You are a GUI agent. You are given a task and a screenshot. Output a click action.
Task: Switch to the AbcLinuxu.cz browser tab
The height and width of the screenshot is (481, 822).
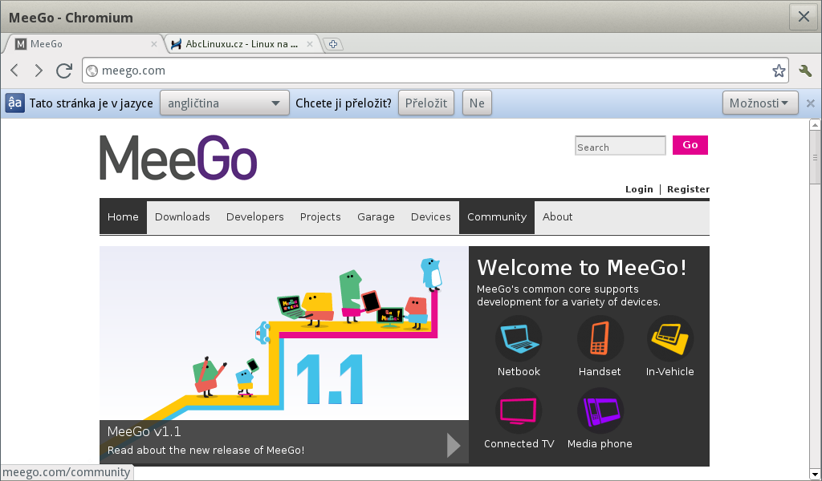[x=241, y=44]
